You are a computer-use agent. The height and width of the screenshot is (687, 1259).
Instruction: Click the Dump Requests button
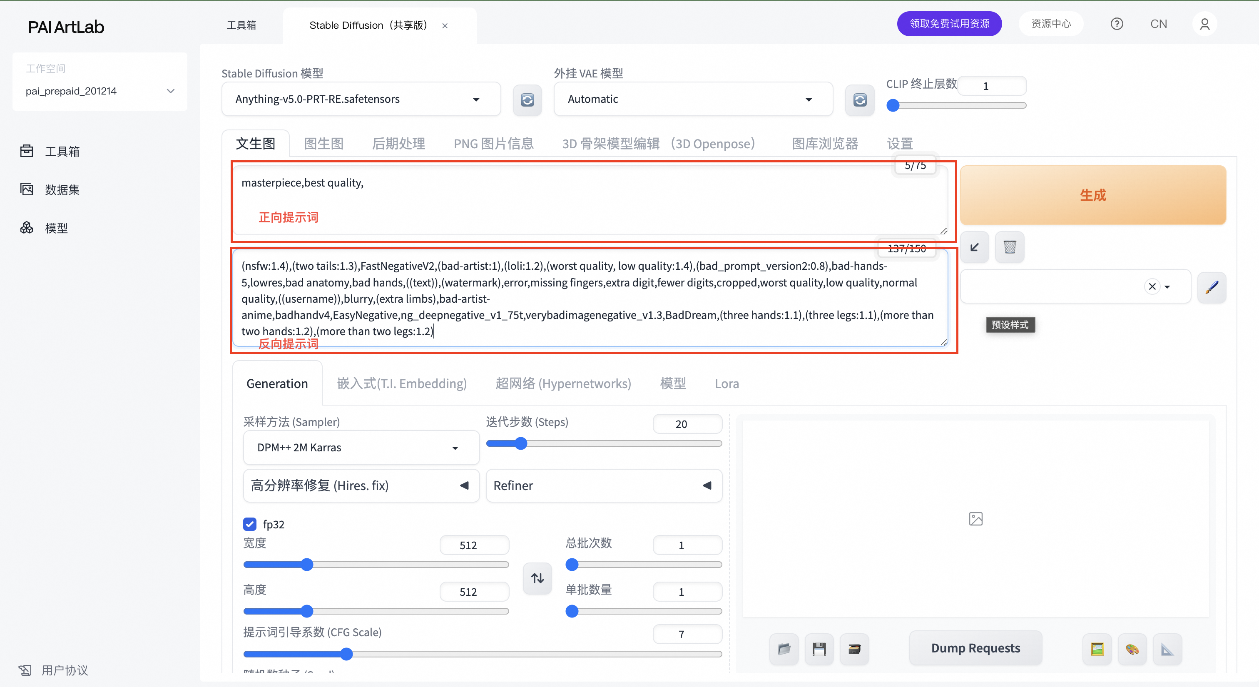coord(975,648)
